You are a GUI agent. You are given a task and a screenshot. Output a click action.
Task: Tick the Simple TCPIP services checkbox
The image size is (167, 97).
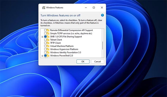point(45,33)
